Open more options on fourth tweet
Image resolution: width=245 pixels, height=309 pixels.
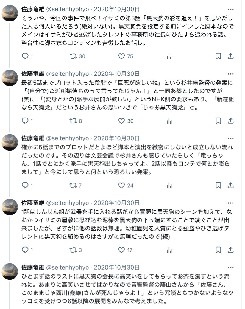pyautogui.click(x=231, y=203)
